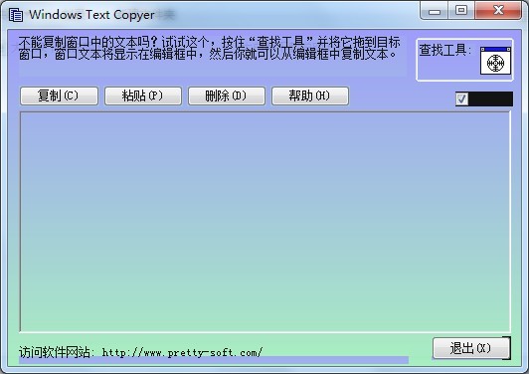Viewport: 529px width, 374px height.
Task: Click inside the large text edit box
Action: tap(265, 222)
